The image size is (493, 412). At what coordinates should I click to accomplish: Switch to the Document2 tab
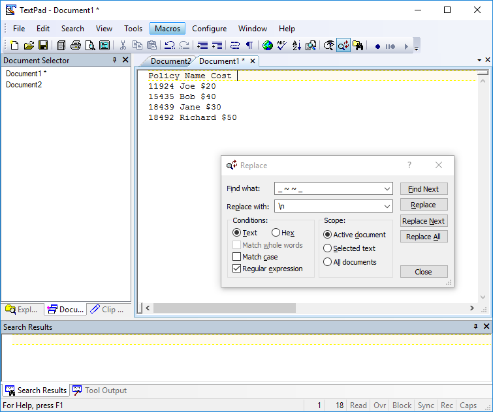pyautogui.click(x=170, y=61)
